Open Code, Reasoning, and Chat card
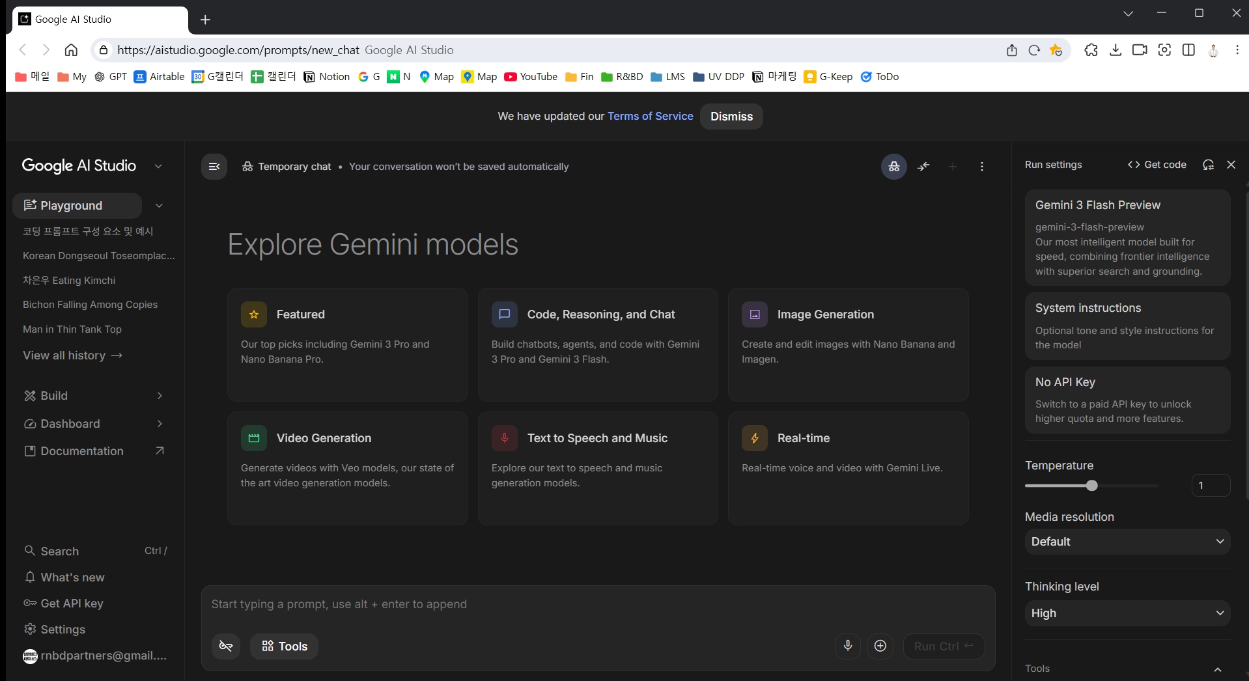Screen dimensions: 1249x681 [598, 344]
